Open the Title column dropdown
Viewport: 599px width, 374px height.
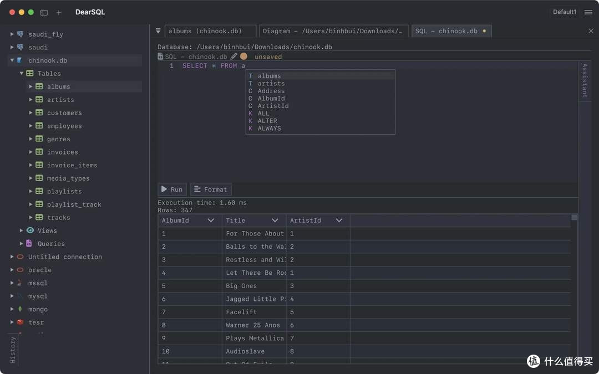(275, 220)
